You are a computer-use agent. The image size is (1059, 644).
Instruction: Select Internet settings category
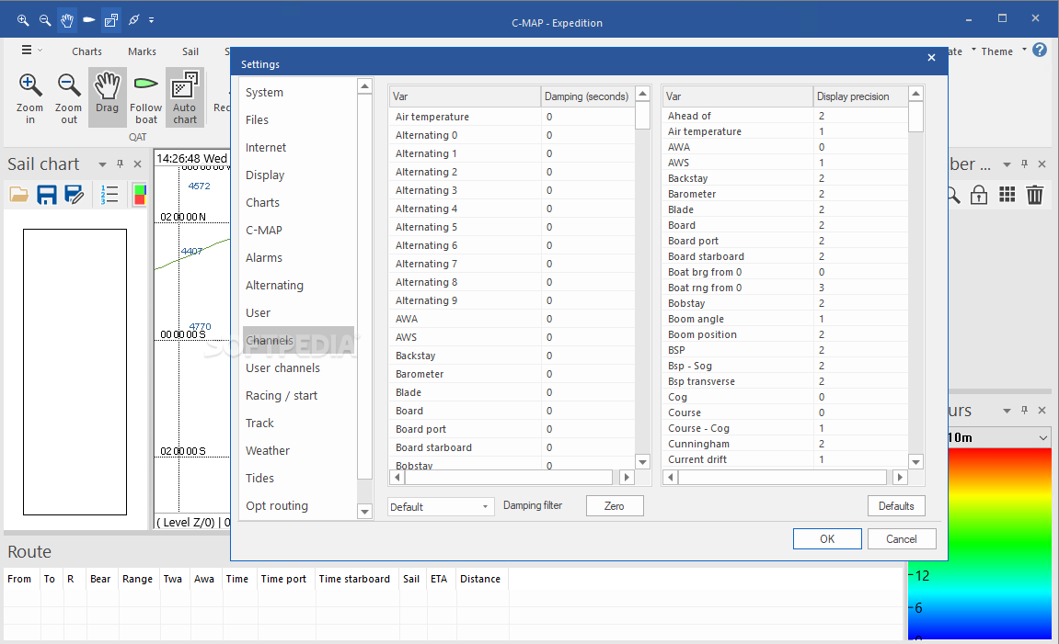[265, 148]
